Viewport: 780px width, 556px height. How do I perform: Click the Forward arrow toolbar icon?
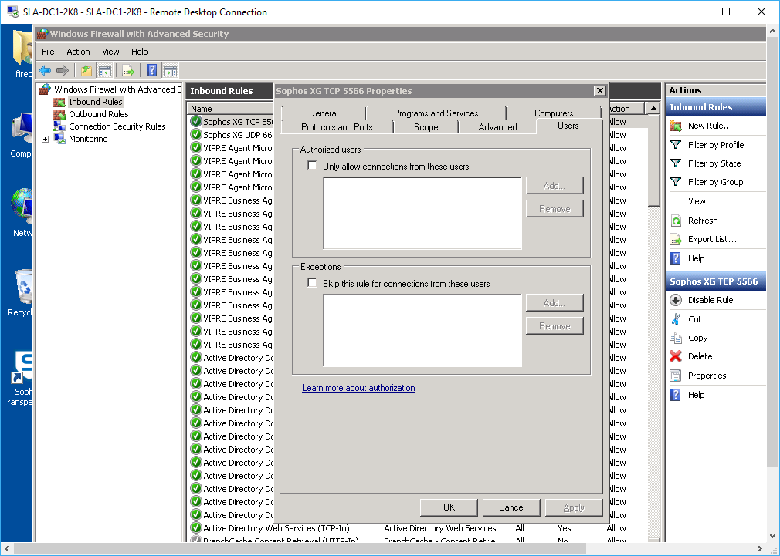tap(63, 70)
